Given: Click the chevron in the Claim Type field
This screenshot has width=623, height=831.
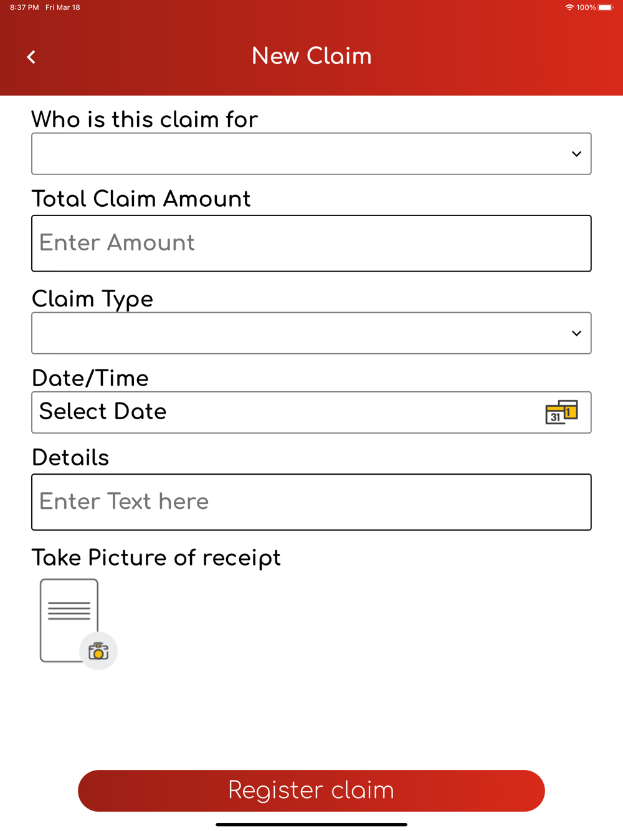Looking at the screenshot, I should coord(576,333).
